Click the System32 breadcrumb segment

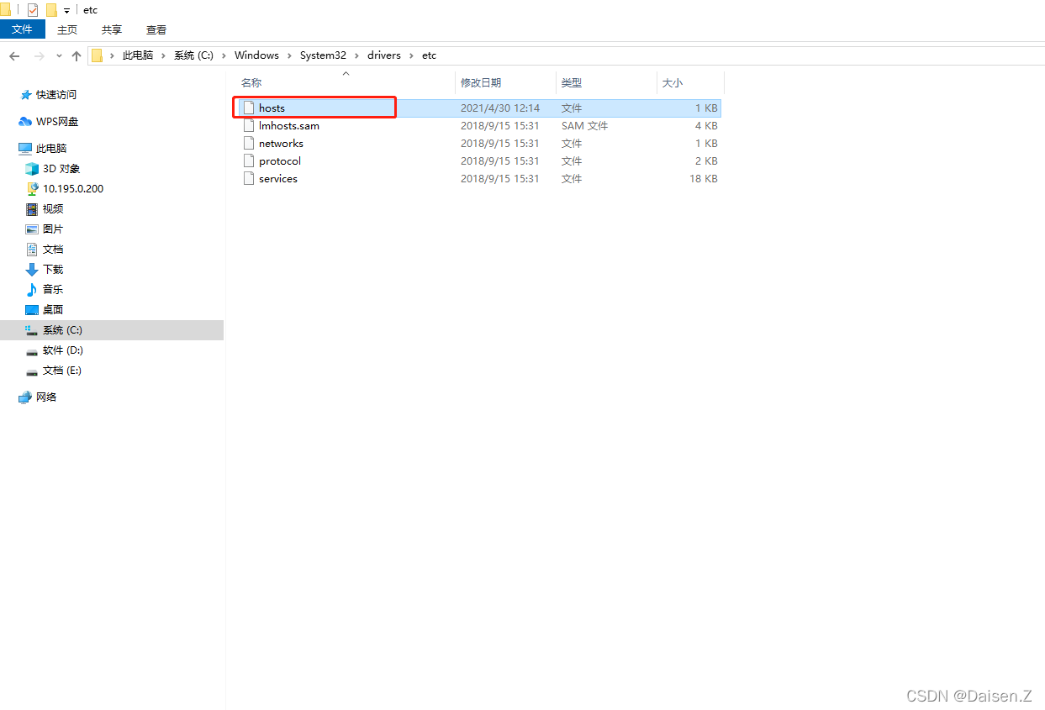click(x=323, y=55)
